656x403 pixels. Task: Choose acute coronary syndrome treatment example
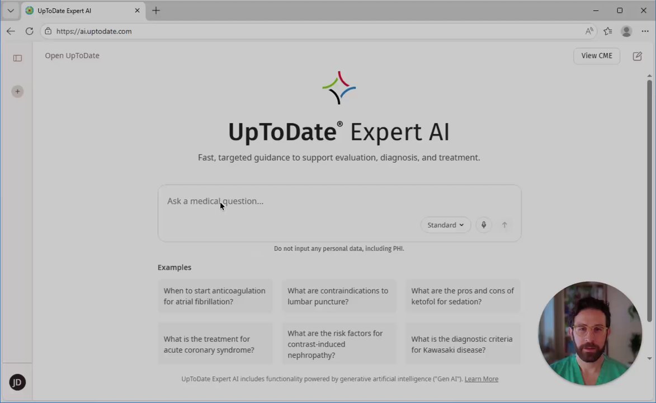click(215, 344)
